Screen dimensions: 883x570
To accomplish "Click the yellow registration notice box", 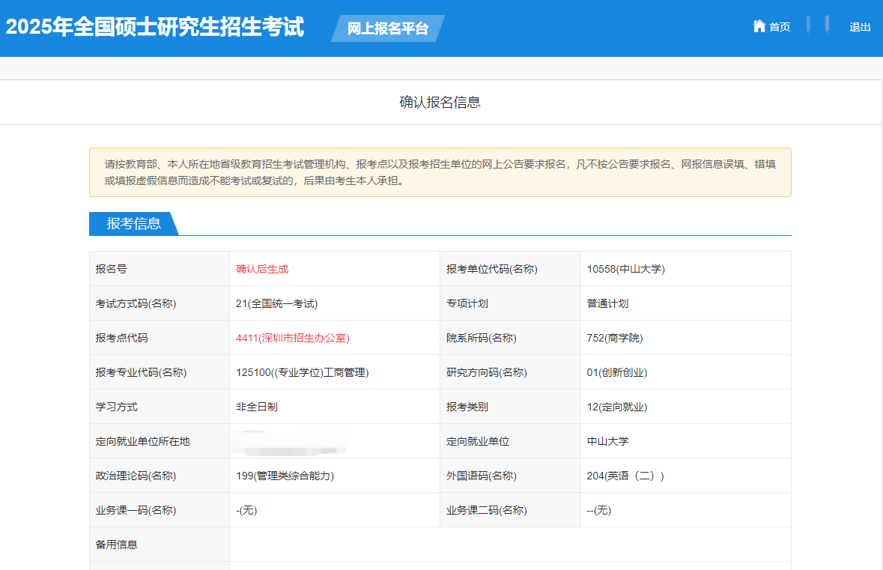I will pyautogui.click(x=440, y=172).
